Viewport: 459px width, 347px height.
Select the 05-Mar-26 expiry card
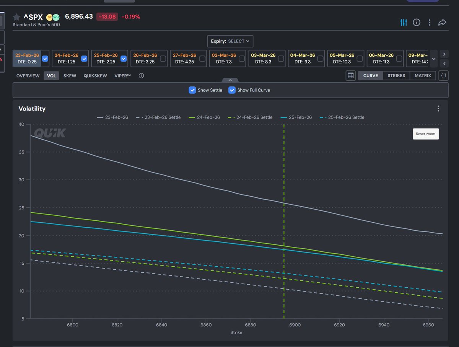[346, 59]
